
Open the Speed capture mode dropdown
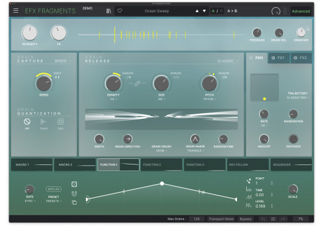coord(62,61)
